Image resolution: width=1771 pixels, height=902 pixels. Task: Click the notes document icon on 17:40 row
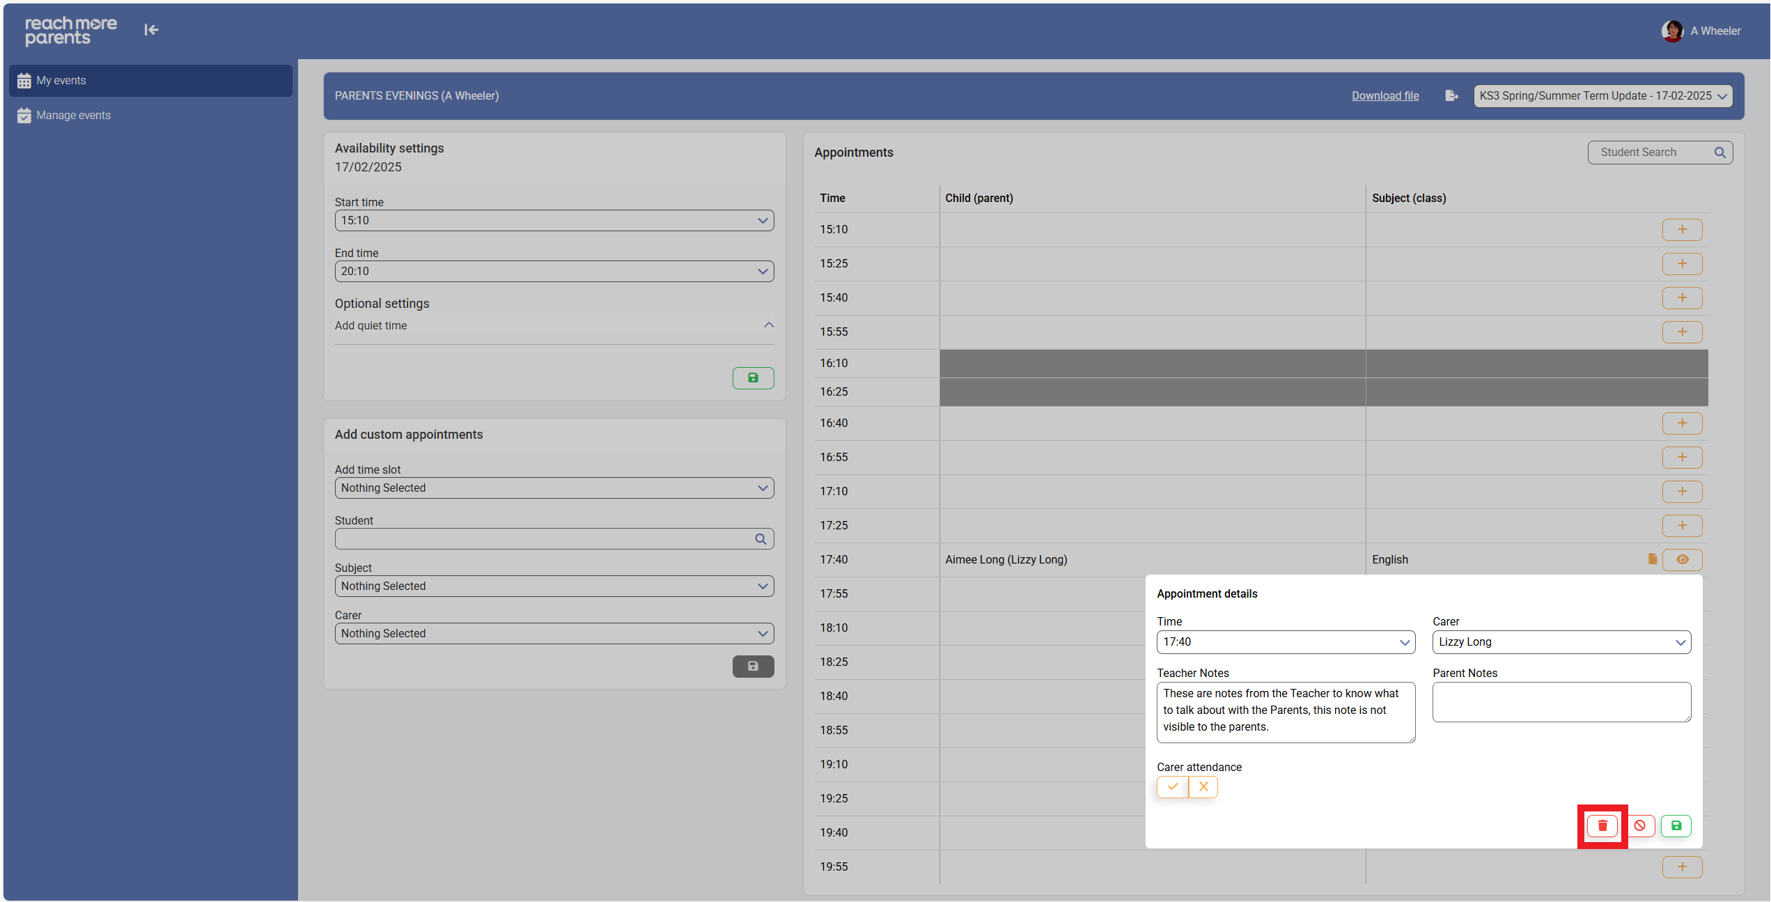tap(1652, 559)
